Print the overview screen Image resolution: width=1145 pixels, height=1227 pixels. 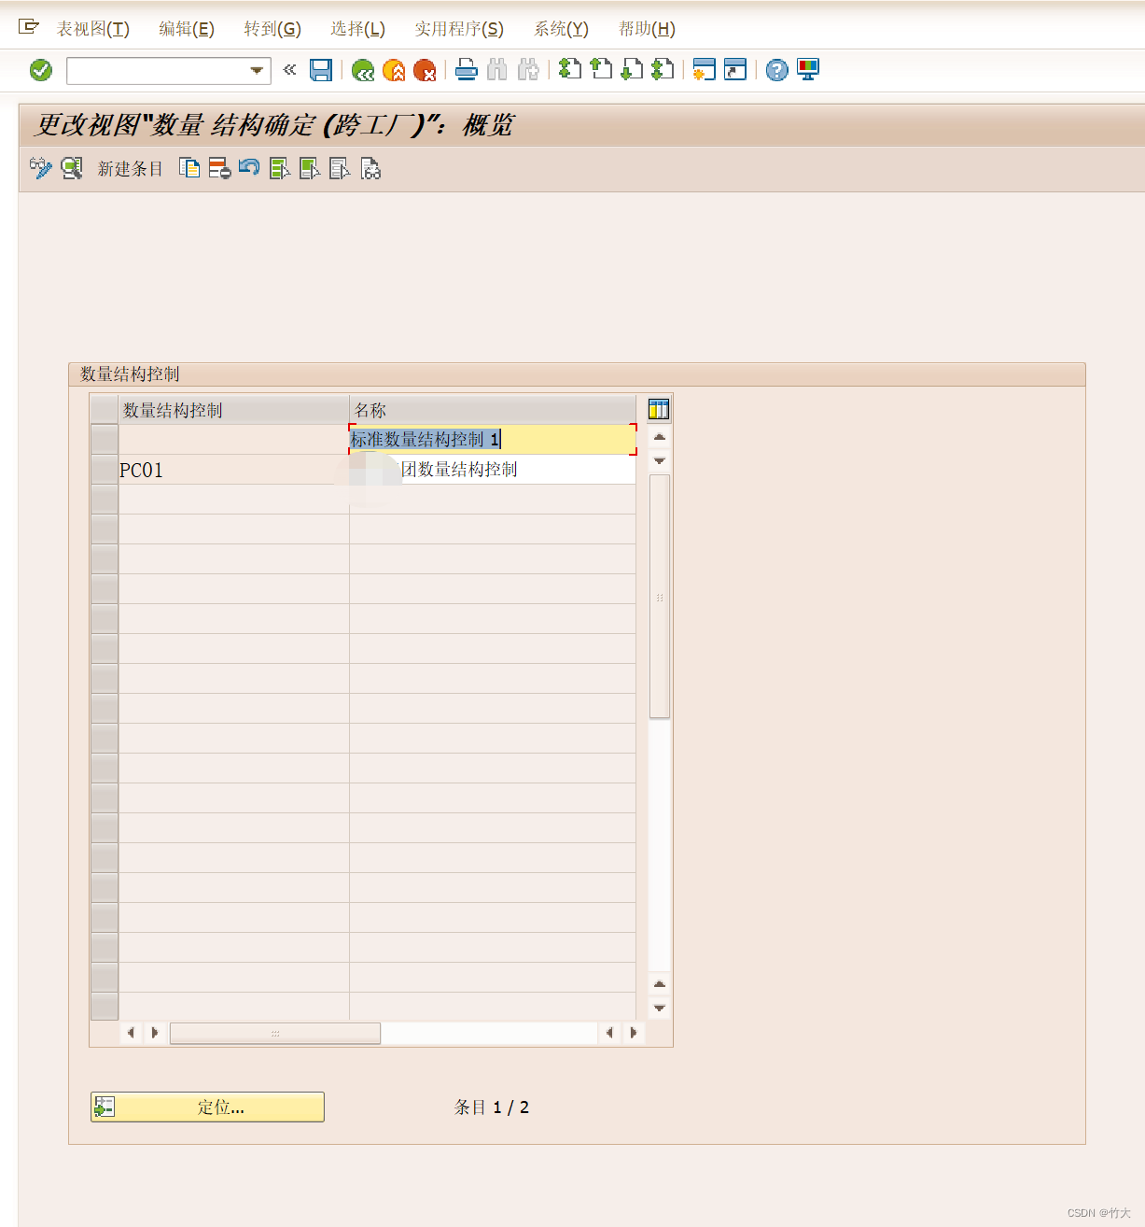[x=466, y=70]
